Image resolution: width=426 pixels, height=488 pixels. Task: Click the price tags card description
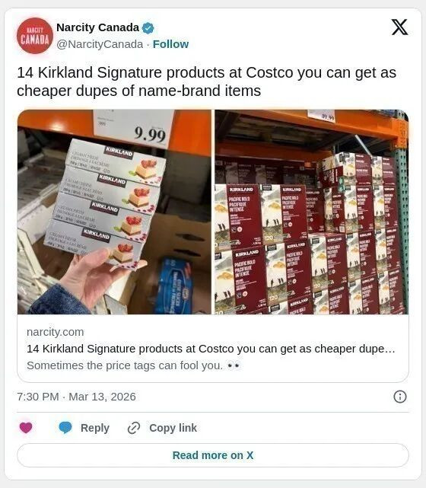pos(134,365)
